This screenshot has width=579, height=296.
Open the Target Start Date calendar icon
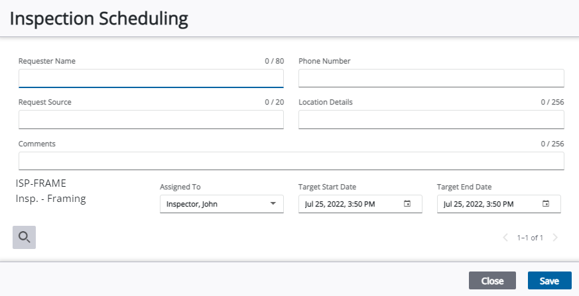(407, 203)
